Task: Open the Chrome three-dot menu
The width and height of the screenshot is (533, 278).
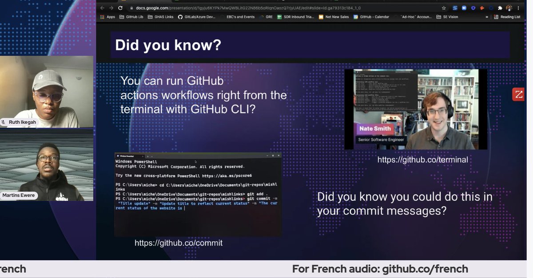Action: point(517,8)
